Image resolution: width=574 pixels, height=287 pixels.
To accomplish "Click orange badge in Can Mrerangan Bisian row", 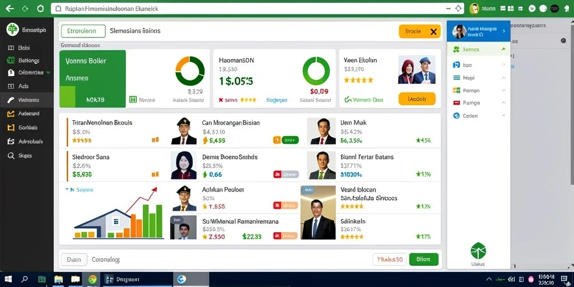I will 277,140.
